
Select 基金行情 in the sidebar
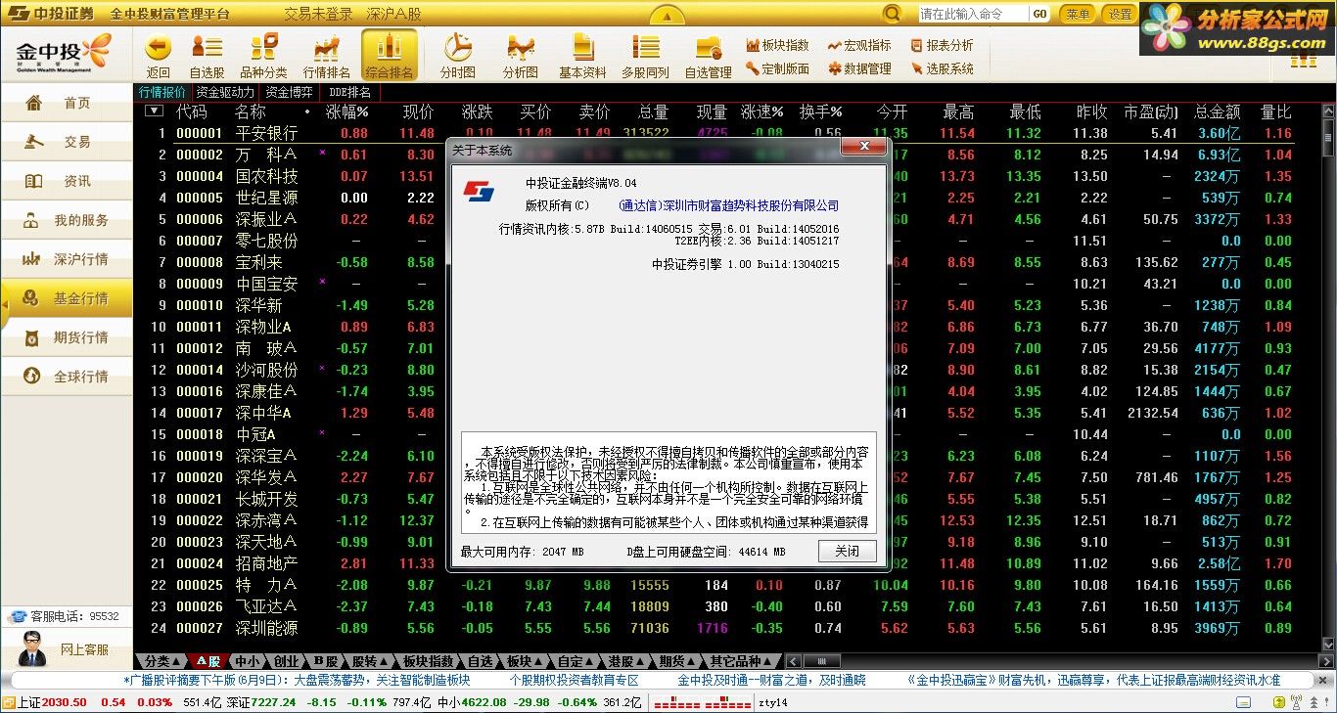67,298
